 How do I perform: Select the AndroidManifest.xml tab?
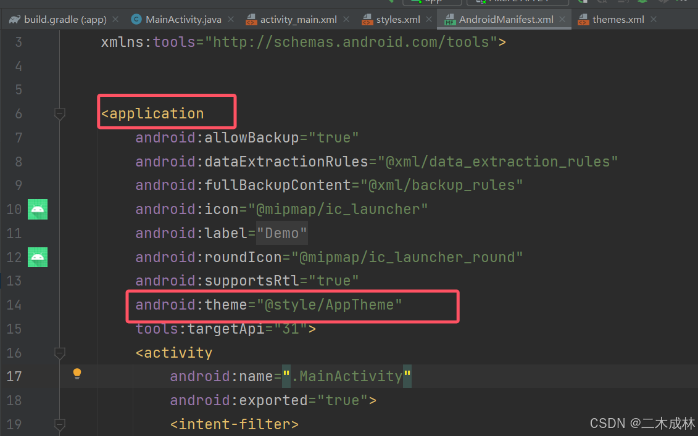click(x=505, y=20)
